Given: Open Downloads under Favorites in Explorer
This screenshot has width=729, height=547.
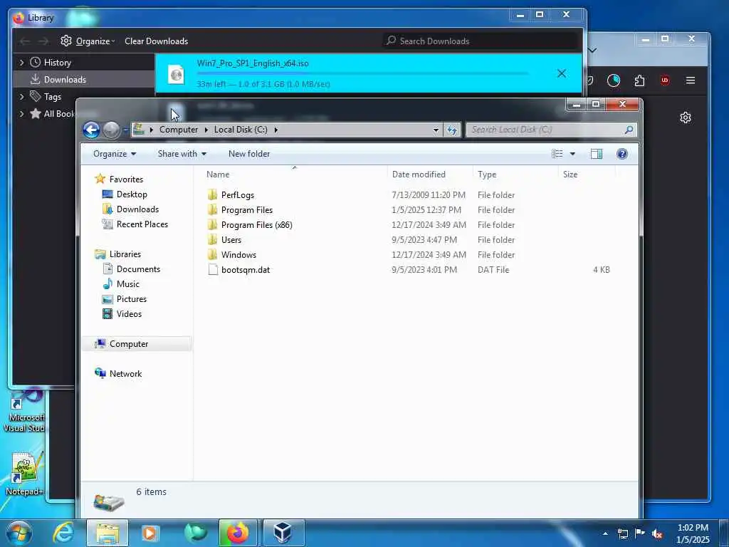Looking at the screenshot, I should coord(137,209).
